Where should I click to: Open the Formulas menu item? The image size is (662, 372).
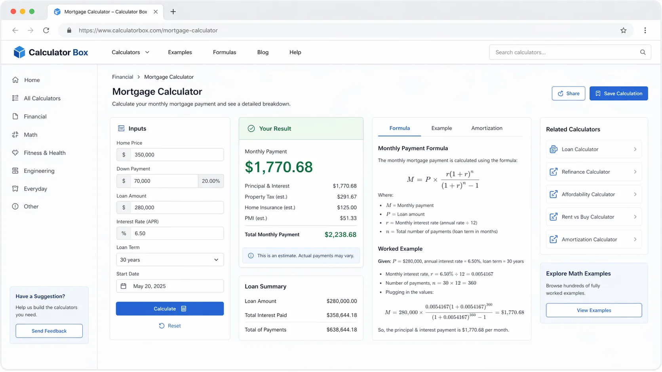[x=224, y=52]
